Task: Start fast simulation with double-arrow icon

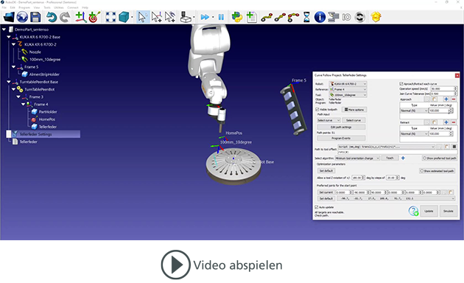Action: [x=205, y=17]
